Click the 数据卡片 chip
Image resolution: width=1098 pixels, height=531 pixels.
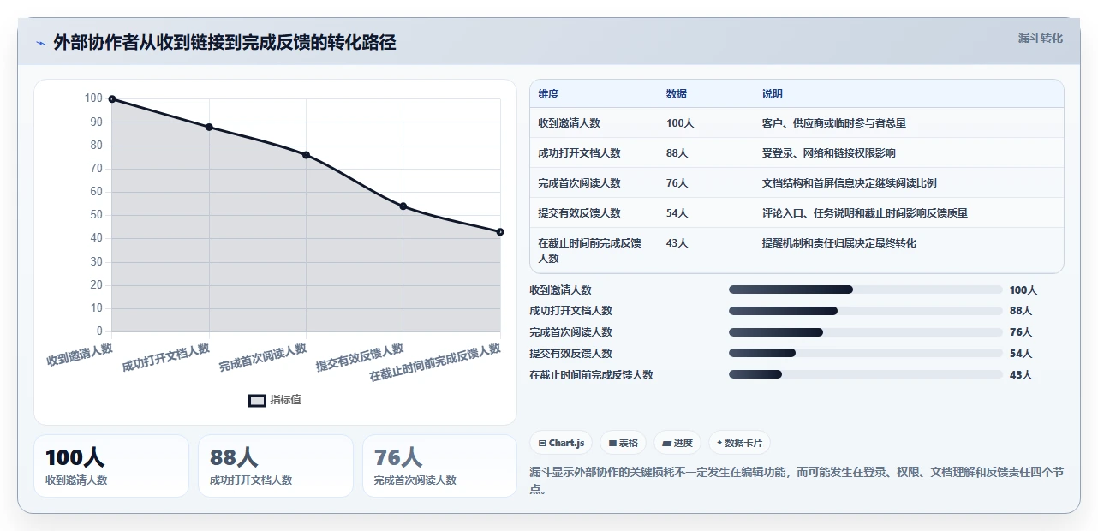coord(739,443)
